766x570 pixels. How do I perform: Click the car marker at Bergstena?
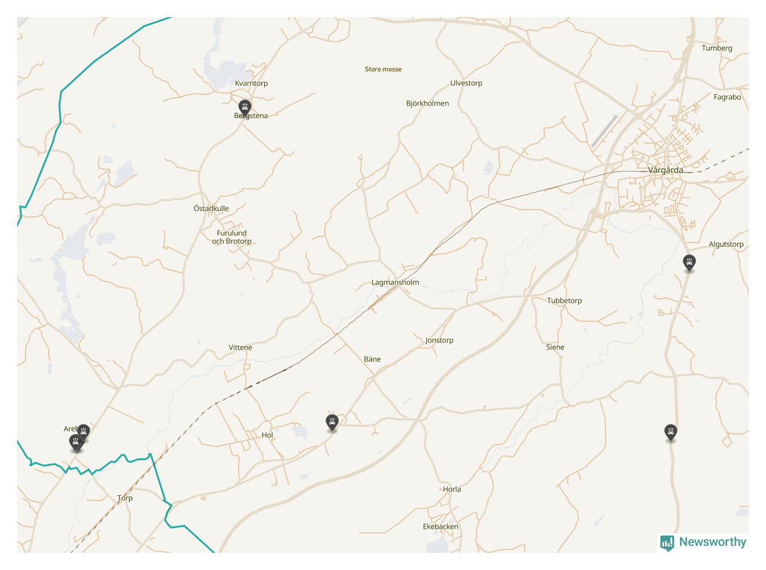[245, 107]
